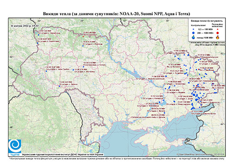This screenshot has width=233, height=165.
Task: Click the large red circle legend symbol
Action: click(x=217, y=33)
